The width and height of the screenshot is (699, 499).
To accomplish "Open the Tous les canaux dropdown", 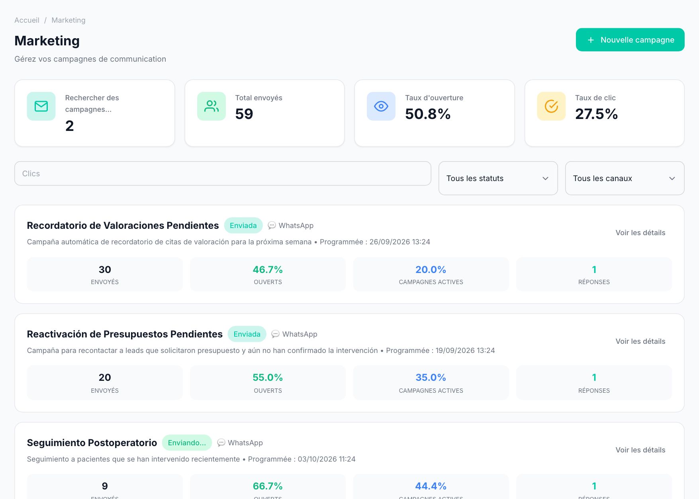I will 625,178.
